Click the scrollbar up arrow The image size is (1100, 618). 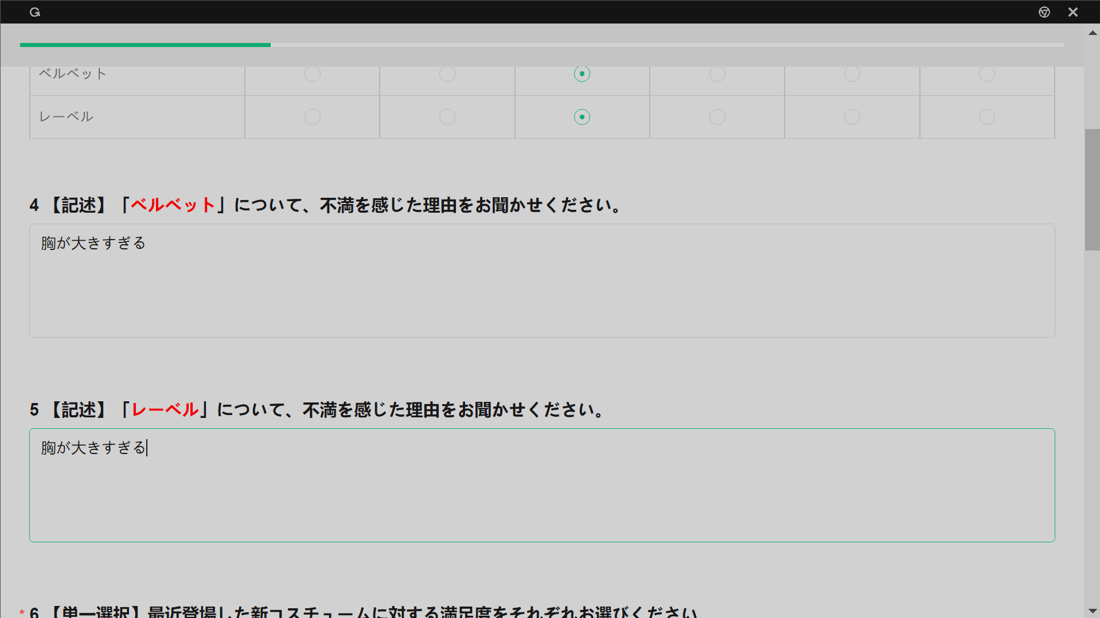1093,33
